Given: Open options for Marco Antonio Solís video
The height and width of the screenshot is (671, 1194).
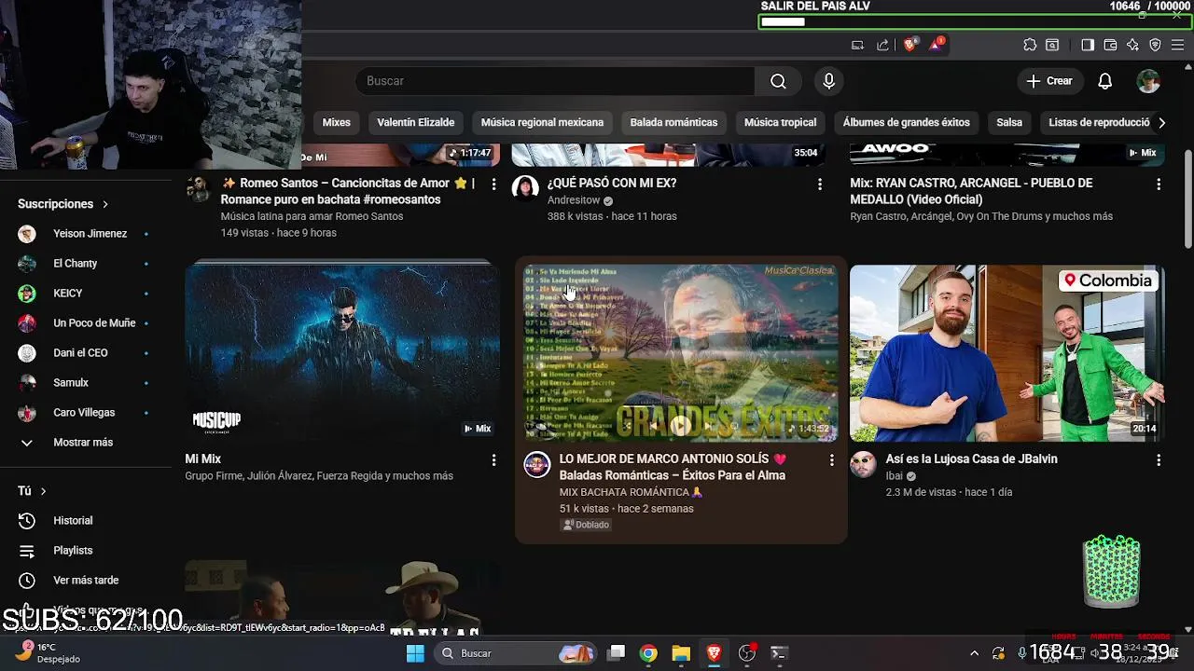Looking at the screenshot, I should (x=831, y=460).
